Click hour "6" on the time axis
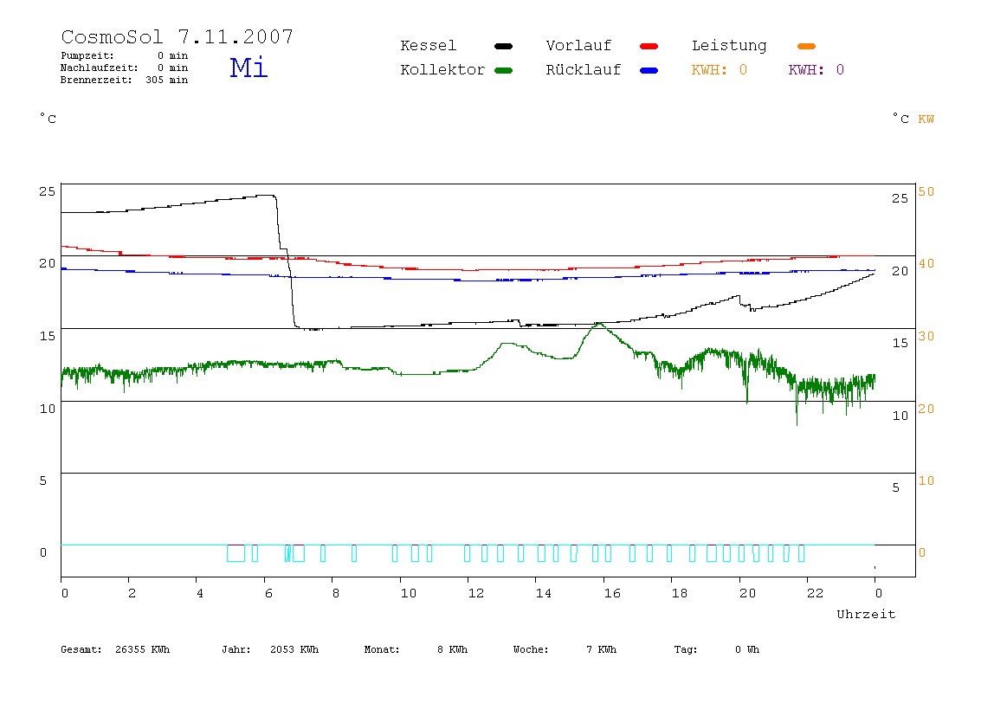This screenshot has height=703, width=994. click(x=268, y=593)
